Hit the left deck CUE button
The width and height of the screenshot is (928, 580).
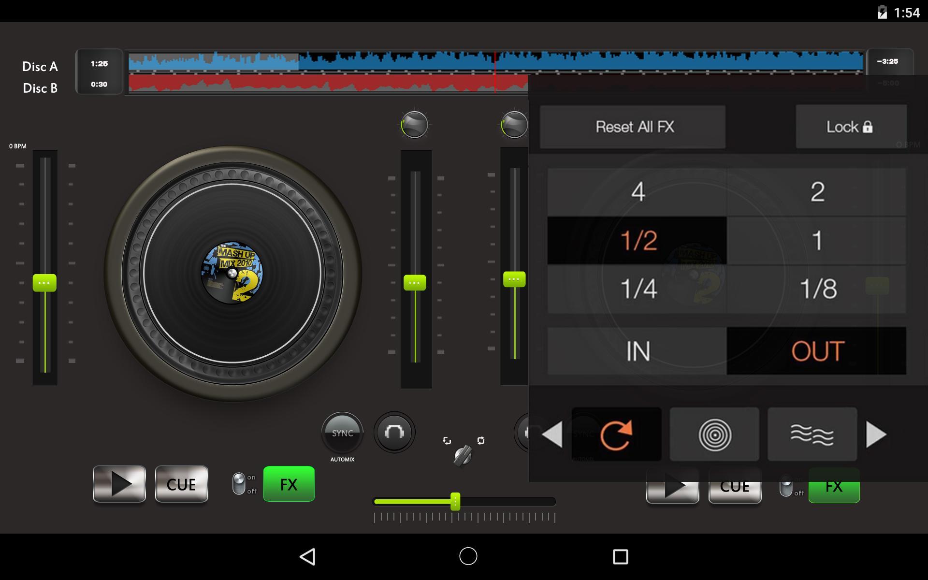[181, 484]
